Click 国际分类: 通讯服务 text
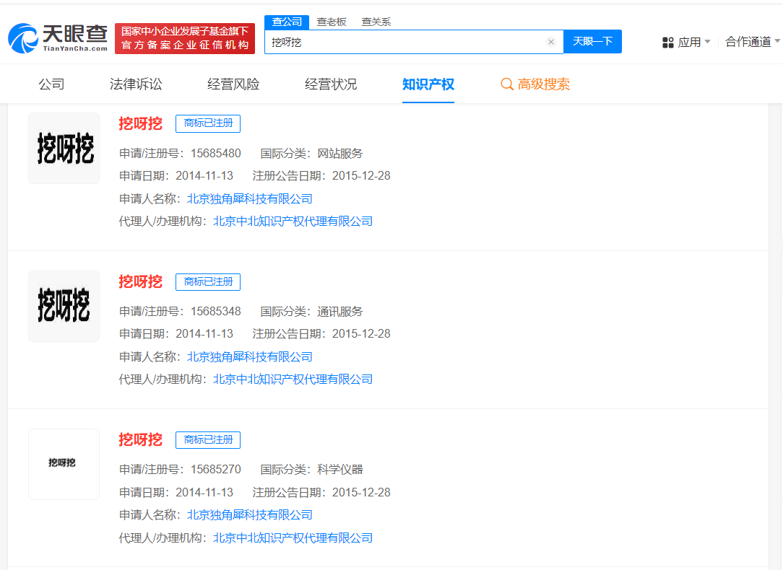This screenshot has height=570, width=783. pyautogui.click(x=311, y=312)
